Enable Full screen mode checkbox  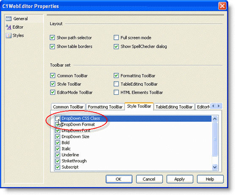click(116, 38)
